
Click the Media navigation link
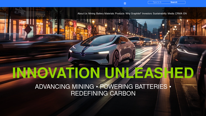(x=171, y=14)
